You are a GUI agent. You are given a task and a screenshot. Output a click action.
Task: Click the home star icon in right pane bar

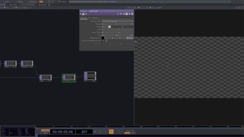coord(150,8)
